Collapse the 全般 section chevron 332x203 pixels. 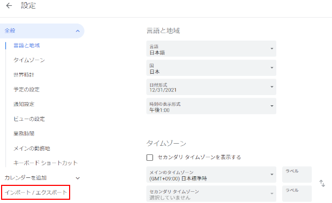coord(78,31)
